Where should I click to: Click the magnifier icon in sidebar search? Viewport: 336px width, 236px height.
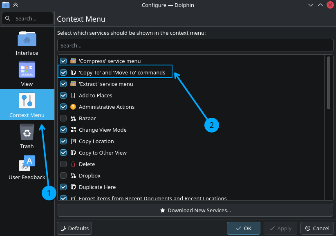[8, 18]
